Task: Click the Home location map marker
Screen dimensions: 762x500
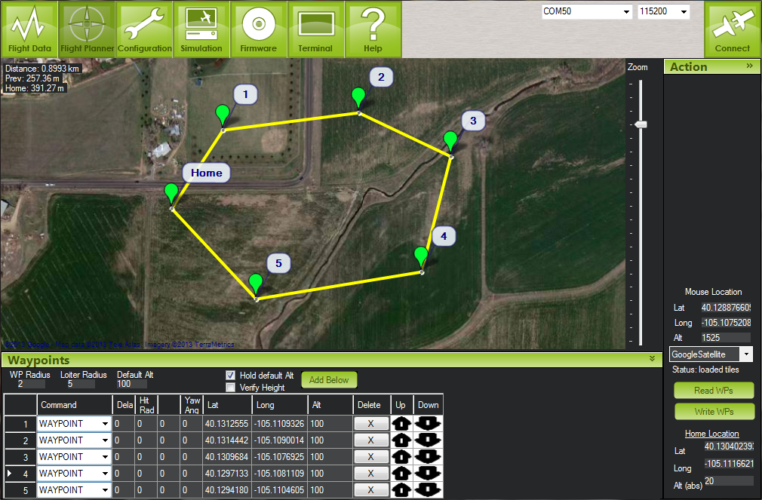Action: point(171,195)
